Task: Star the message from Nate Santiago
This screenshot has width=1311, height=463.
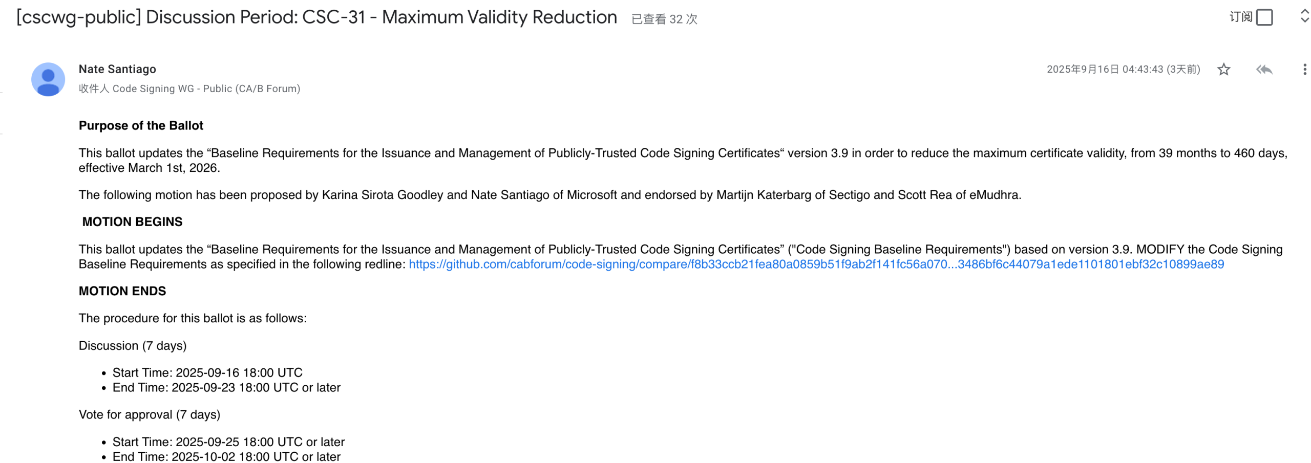Action: (x=1223, y=70)
